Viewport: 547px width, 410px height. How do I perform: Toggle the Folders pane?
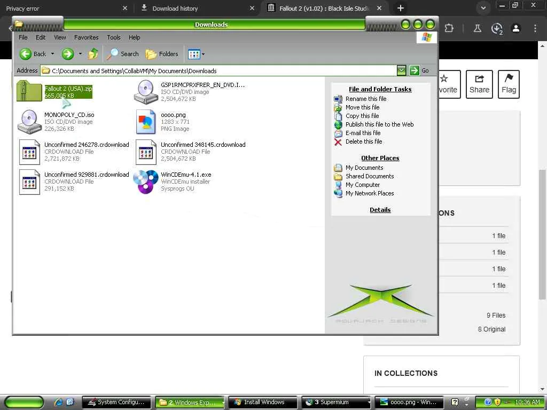[162, 54]
